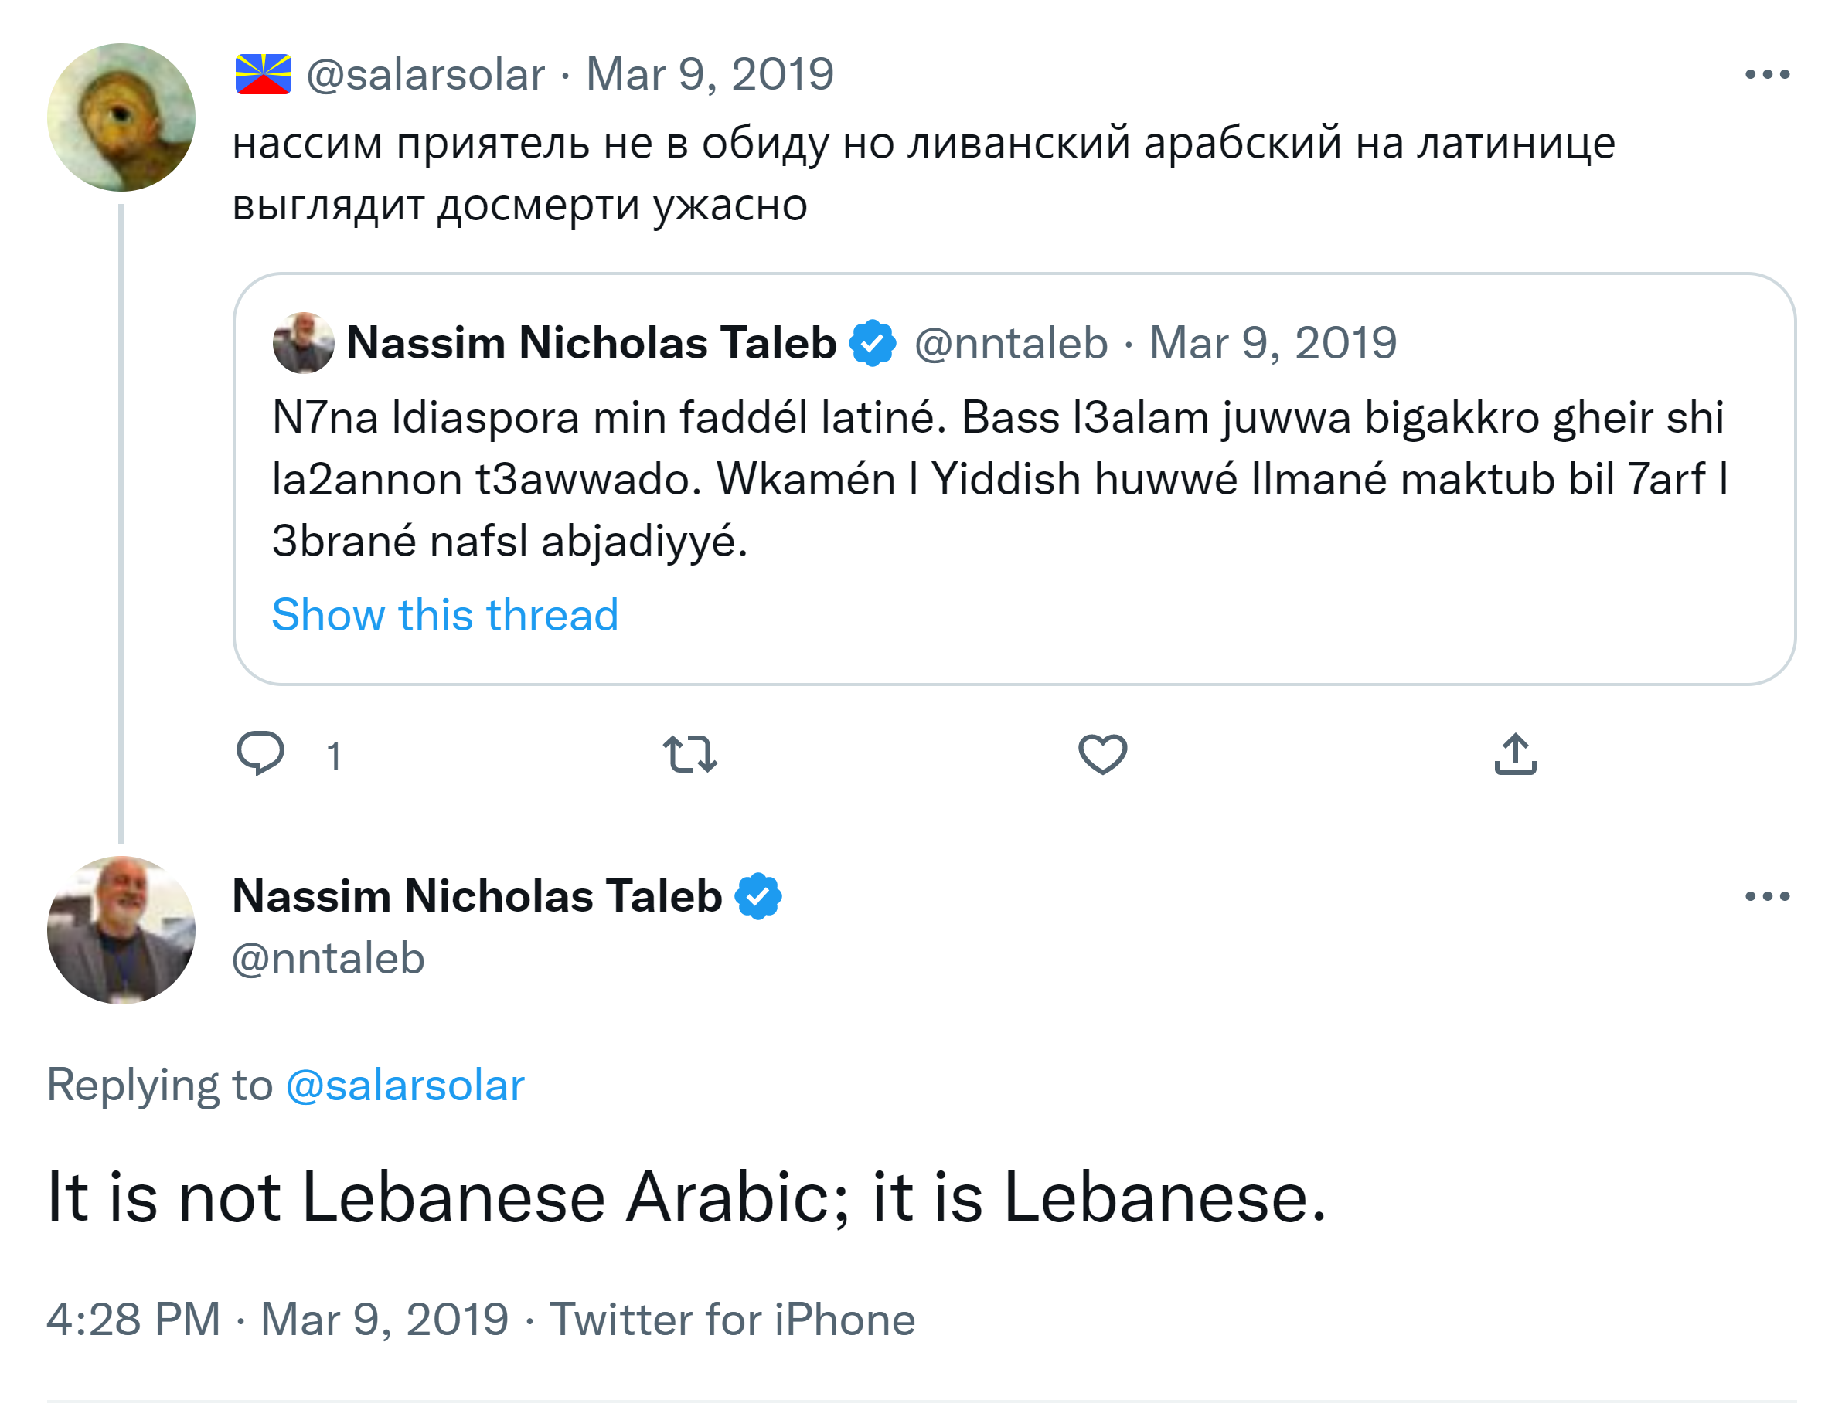Click the "Mar 9, 2019" date on top tweet
This screenshot has height=1427, width=1835.
(710, 75)
